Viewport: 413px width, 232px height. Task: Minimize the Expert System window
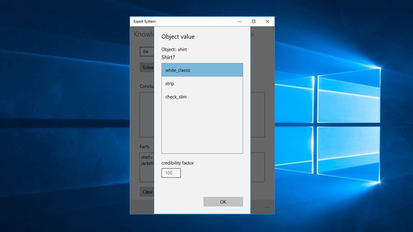(239, 21)
